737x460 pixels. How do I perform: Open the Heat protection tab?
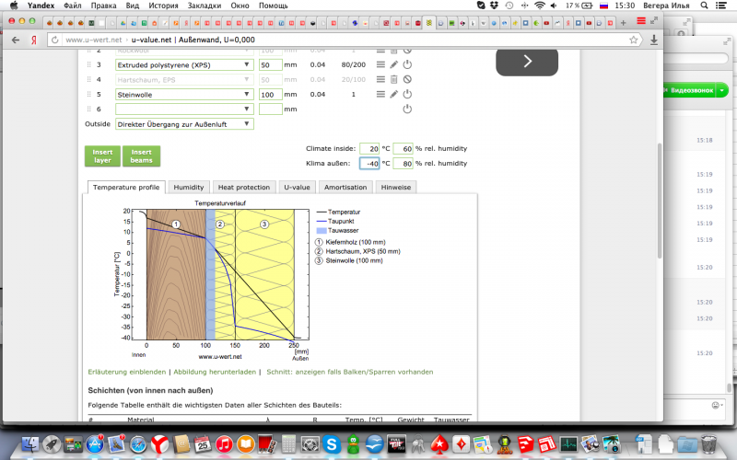point(244,187)
